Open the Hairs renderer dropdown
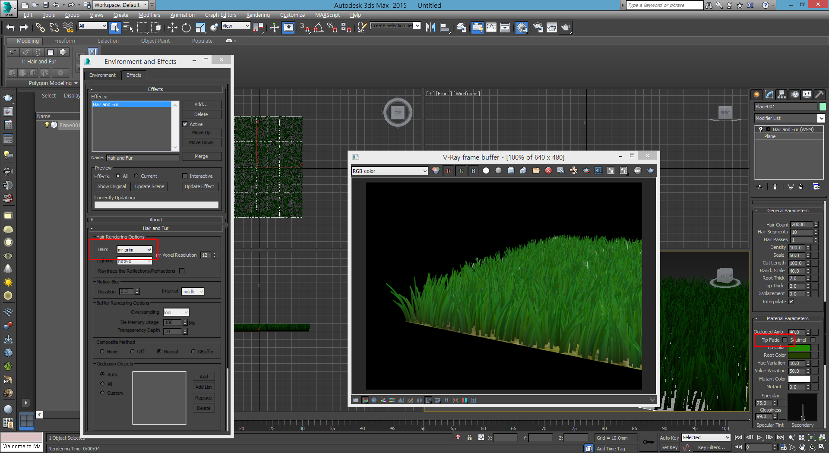The width and height of the screenshot is (829, 453). 135,250
